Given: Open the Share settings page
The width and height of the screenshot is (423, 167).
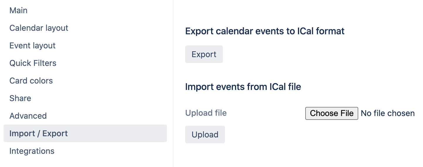Looking at the screenshot, I should pyautogui.click(x=20, y=98).
